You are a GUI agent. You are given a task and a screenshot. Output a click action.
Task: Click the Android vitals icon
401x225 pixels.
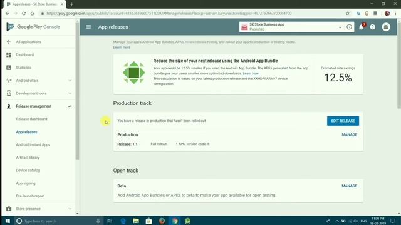9,81
